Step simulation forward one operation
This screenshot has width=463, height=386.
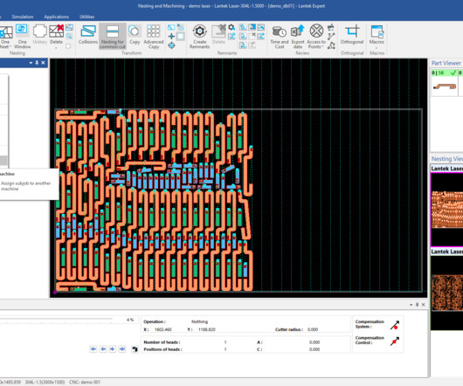pos(112,349)
